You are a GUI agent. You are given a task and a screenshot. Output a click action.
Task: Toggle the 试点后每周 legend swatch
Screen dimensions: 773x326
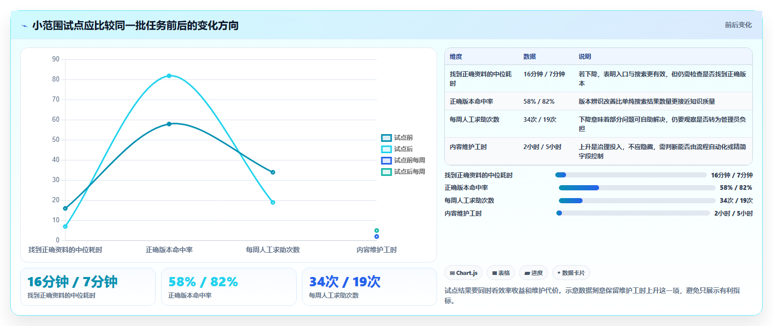pyautogui.click(x=386, y=172)
